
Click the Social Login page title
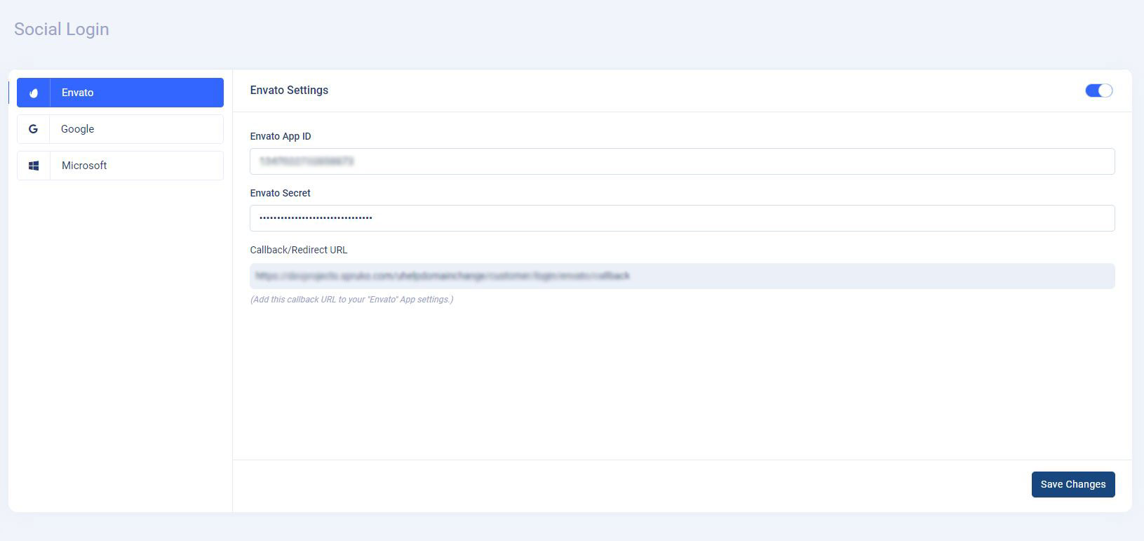pyautogui.click(x=62, y=29)
